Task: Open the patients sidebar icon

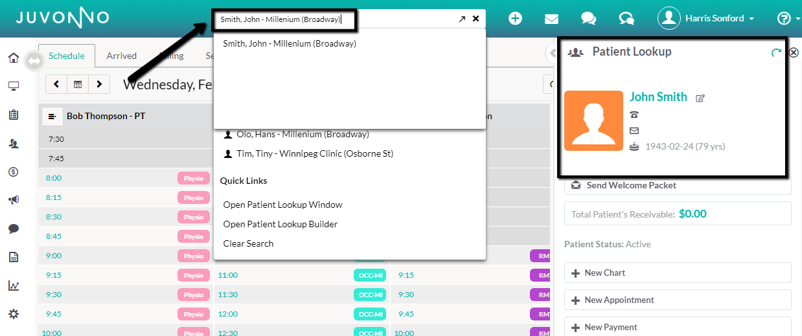Action: tap(13, 143)
